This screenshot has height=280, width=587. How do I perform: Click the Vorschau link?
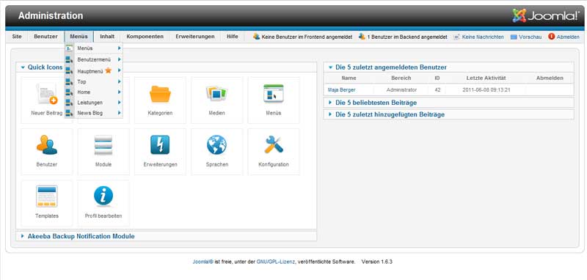point(530,37)
